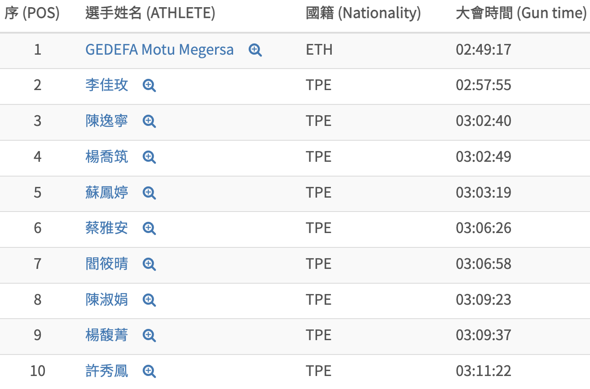
Task: Click the zoom icon beside 陳逸寧
Action: [149, 121]
